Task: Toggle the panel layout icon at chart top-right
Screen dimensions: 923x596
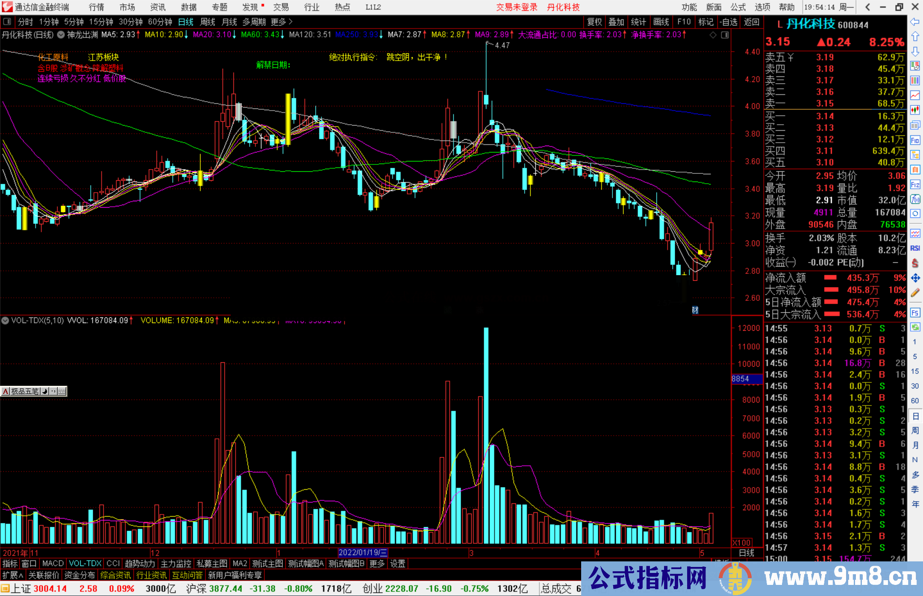Action: (725, 35)
